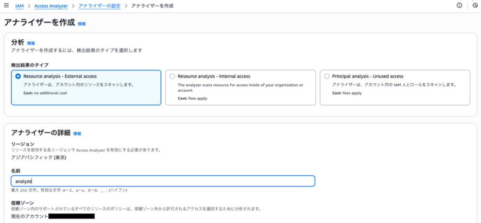This screenshot has width=481, height=223.
Task: Select Resource analysis - Internal access radio
Action: coord(172,76)
